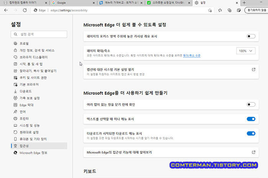Follow the 확대/축소 수준 link

click(192, 55)
